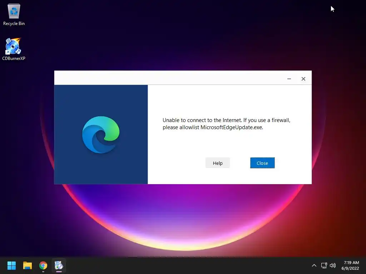Select the installer icon in the taskbar

point(59,265)
